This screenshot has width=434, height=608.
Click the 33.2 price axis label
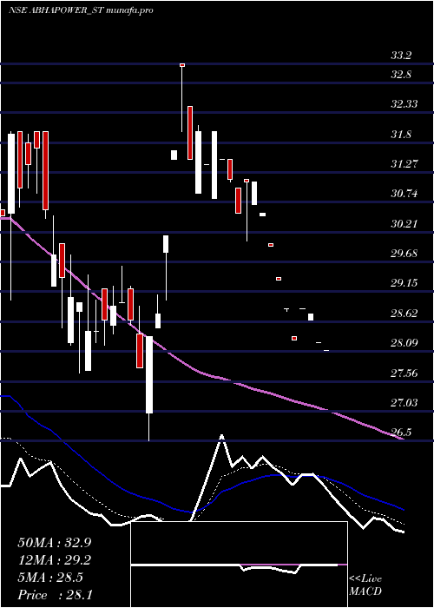click(401, 56)
